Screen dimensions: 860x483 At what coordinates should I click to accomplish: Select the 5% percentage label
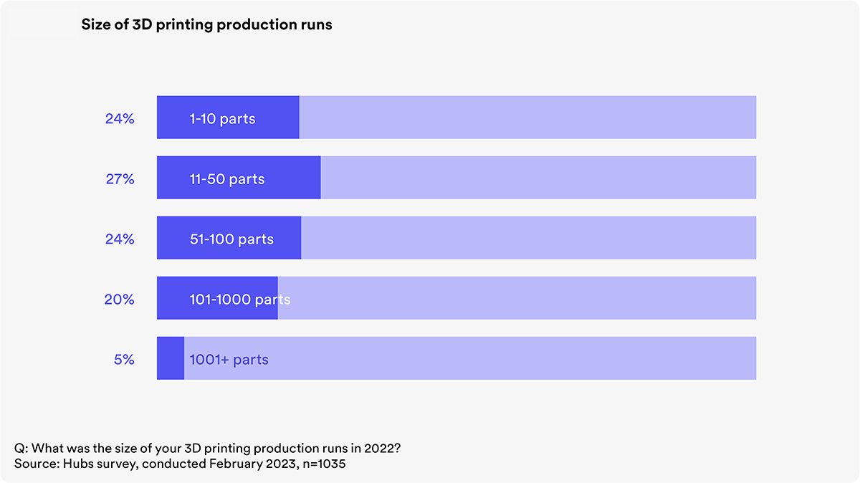[x=124, y=360]
